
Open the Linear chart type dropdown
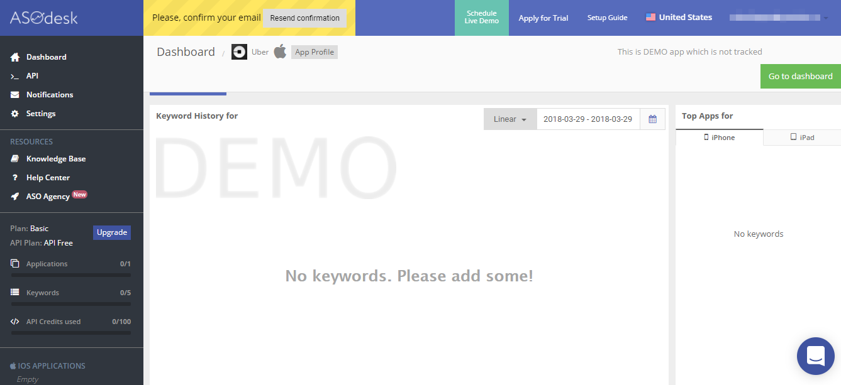click(510, 119)
